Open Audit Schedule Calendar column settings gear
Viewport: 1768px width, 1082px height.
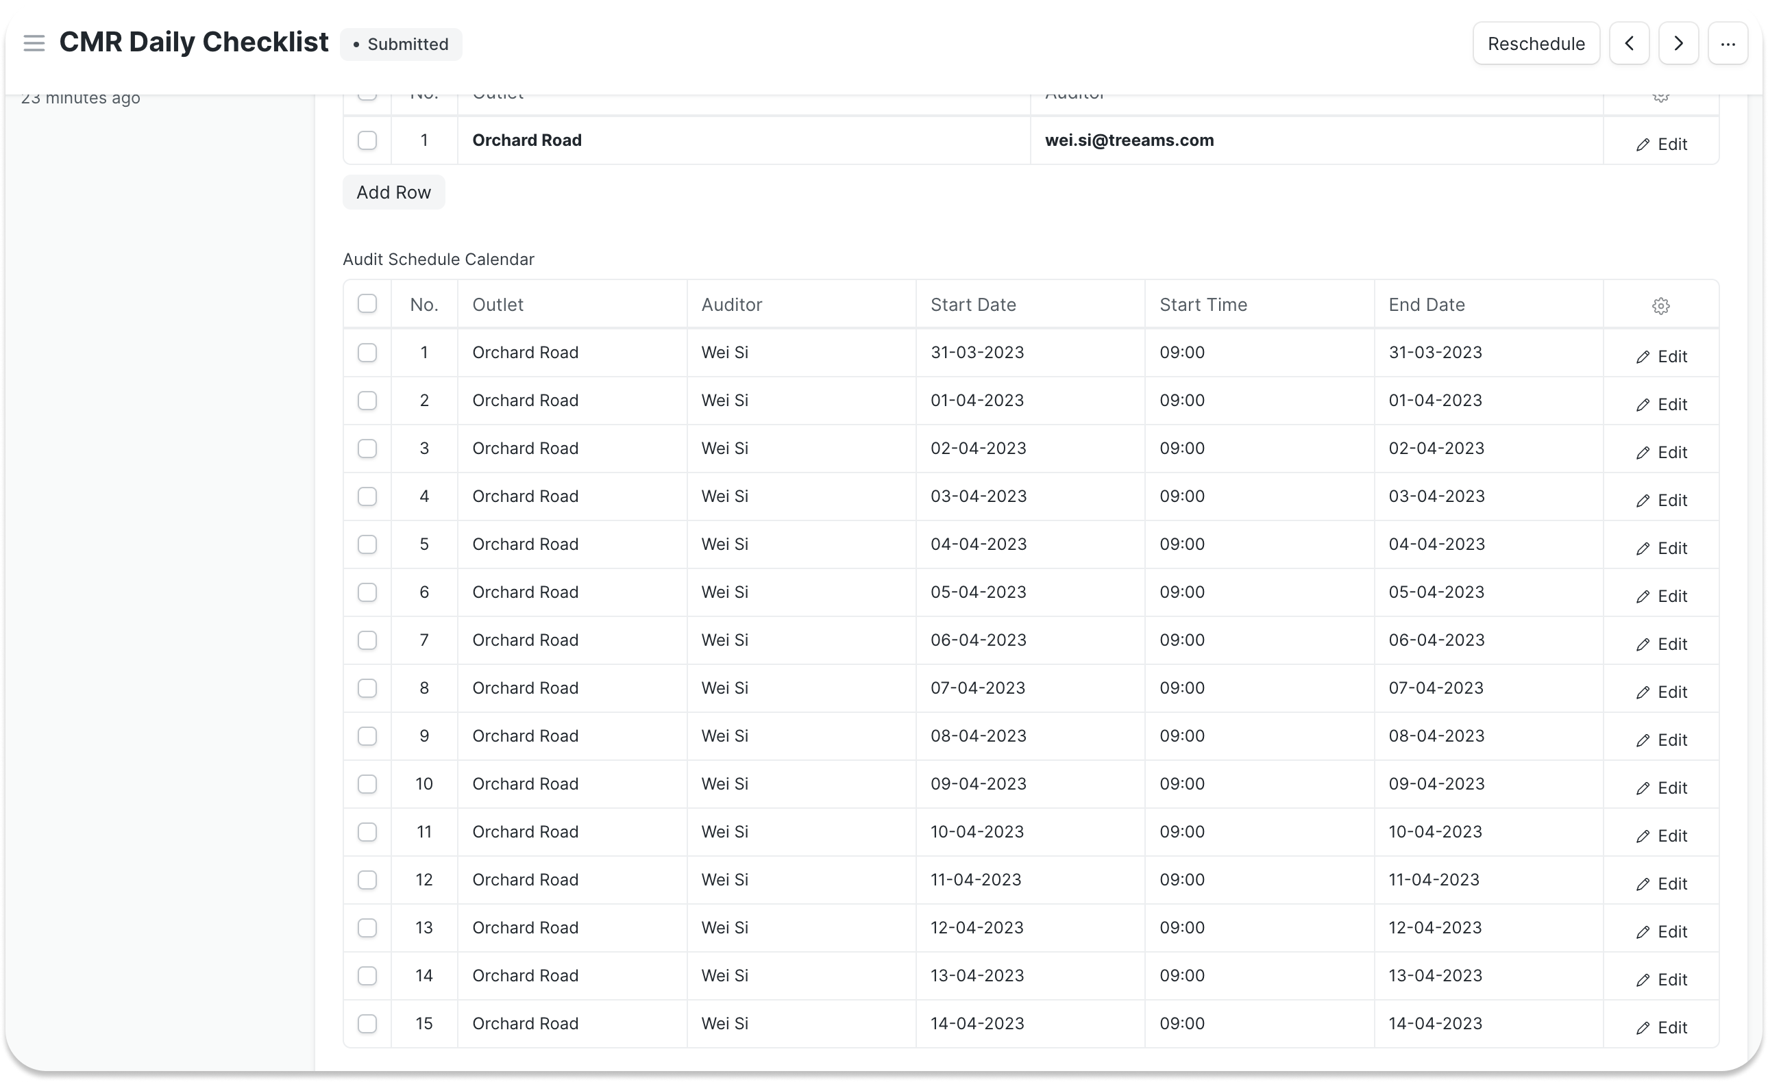point(1660,306)
